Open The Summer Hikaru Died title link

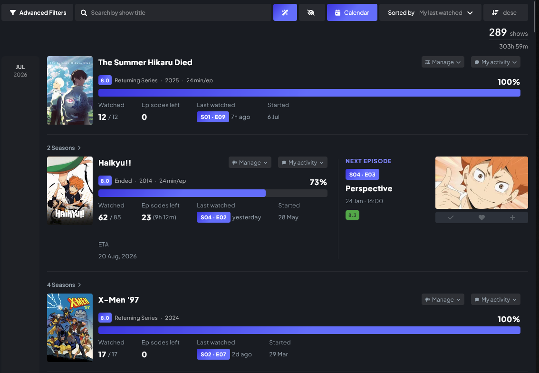[145, 62]
